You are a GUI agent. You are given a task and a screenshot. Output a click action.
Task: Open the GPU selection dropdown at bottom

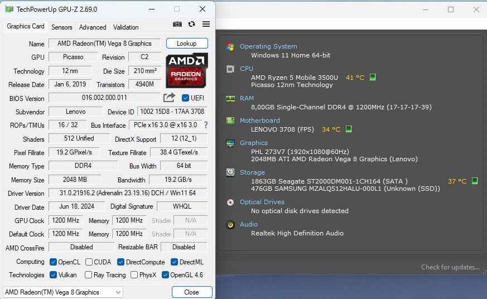[x=63, y=292]
